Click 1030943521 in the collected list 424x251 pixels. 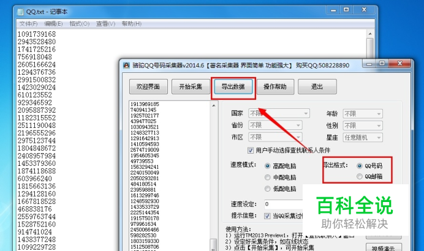click(145, 127)
